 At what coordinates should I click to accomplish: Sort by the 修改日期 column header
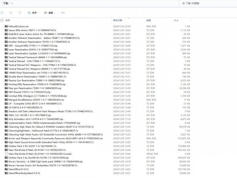point(117,20)
